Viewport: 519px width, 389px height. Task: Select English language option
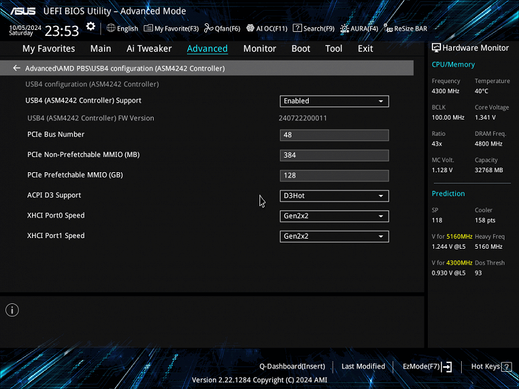pos(128,29)
